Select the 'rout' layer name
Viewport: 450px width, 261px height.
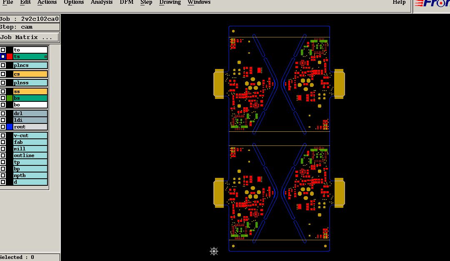pyautogui.click(x=30, y=127)
